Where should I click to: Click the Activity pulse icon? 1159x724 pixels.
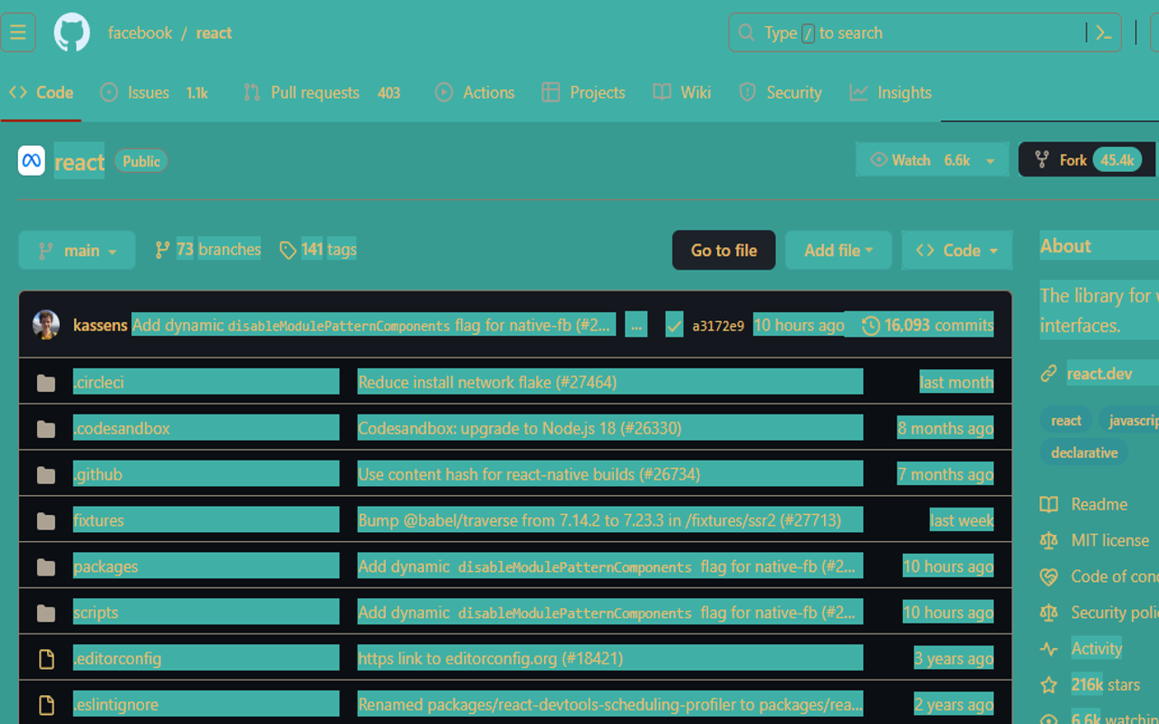(1049, 649)
